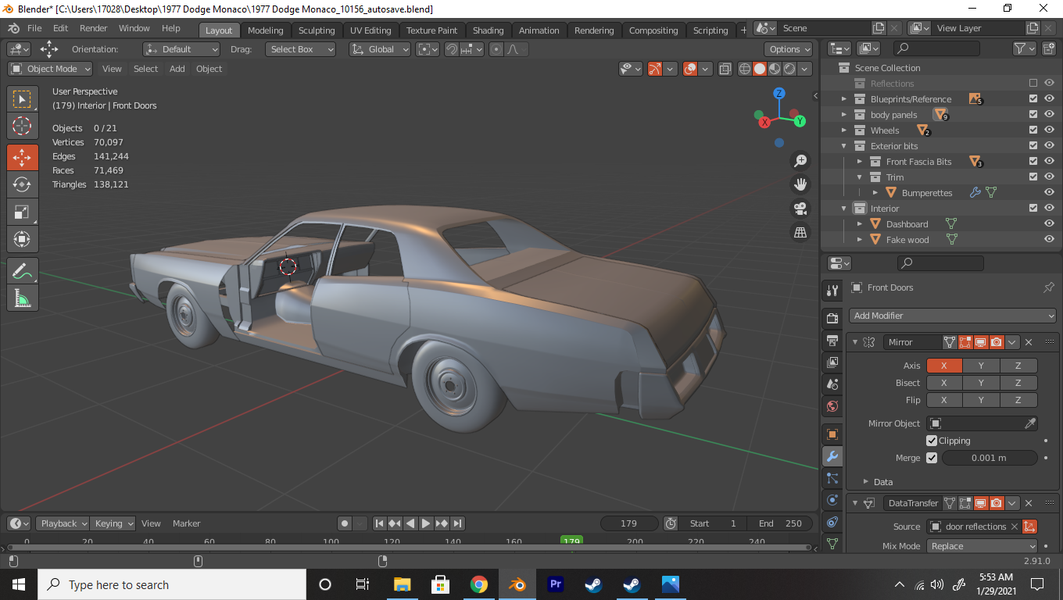Screen dimensions: 1063x600
Task: Click the zoom view magnifier icon
Action: pos(800,161)
